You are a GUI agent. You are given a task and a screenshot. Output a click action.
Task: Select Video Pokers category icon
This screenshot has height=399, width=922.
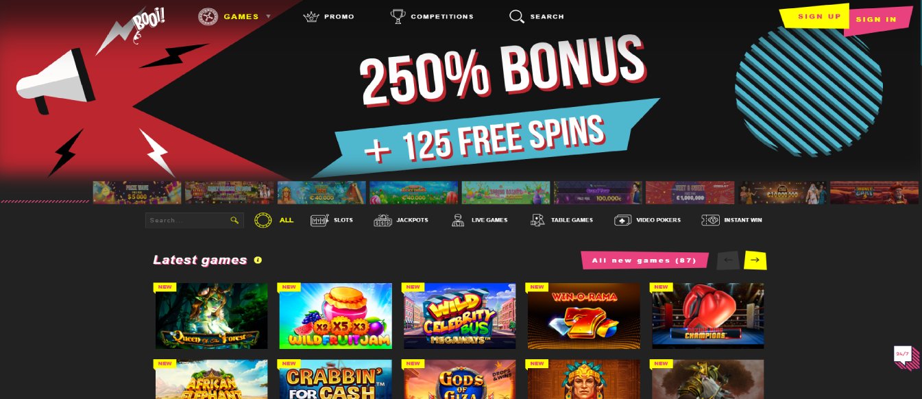click(x=622, y=221)
